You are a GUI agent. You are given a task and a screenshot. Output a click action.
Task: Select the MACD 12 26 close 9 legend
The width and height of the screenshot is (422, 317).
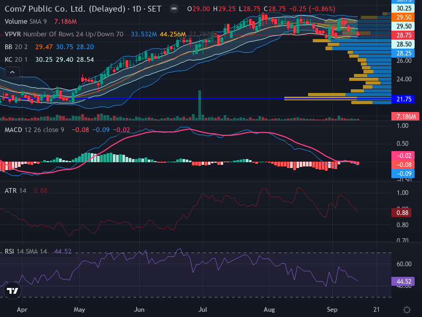(34, 130)
